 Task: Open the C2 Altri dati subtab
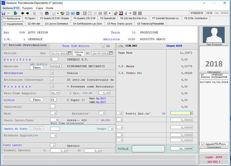pos(34,24)
